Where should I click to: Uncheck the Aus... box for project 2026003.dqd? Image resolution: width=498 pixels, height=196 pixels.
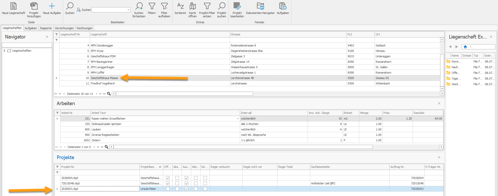186,189
